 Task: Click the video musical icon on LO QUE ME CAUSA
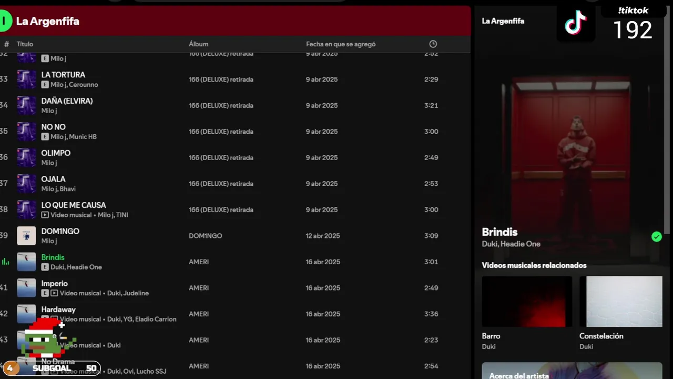click(45, 215)
